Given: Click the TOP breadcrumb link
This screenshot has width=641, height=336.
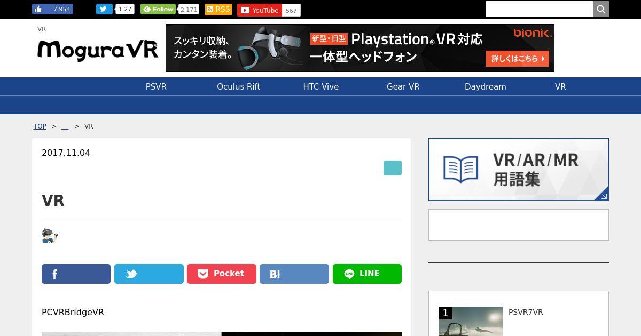Looking at the screenshot, I should [40, 126].
